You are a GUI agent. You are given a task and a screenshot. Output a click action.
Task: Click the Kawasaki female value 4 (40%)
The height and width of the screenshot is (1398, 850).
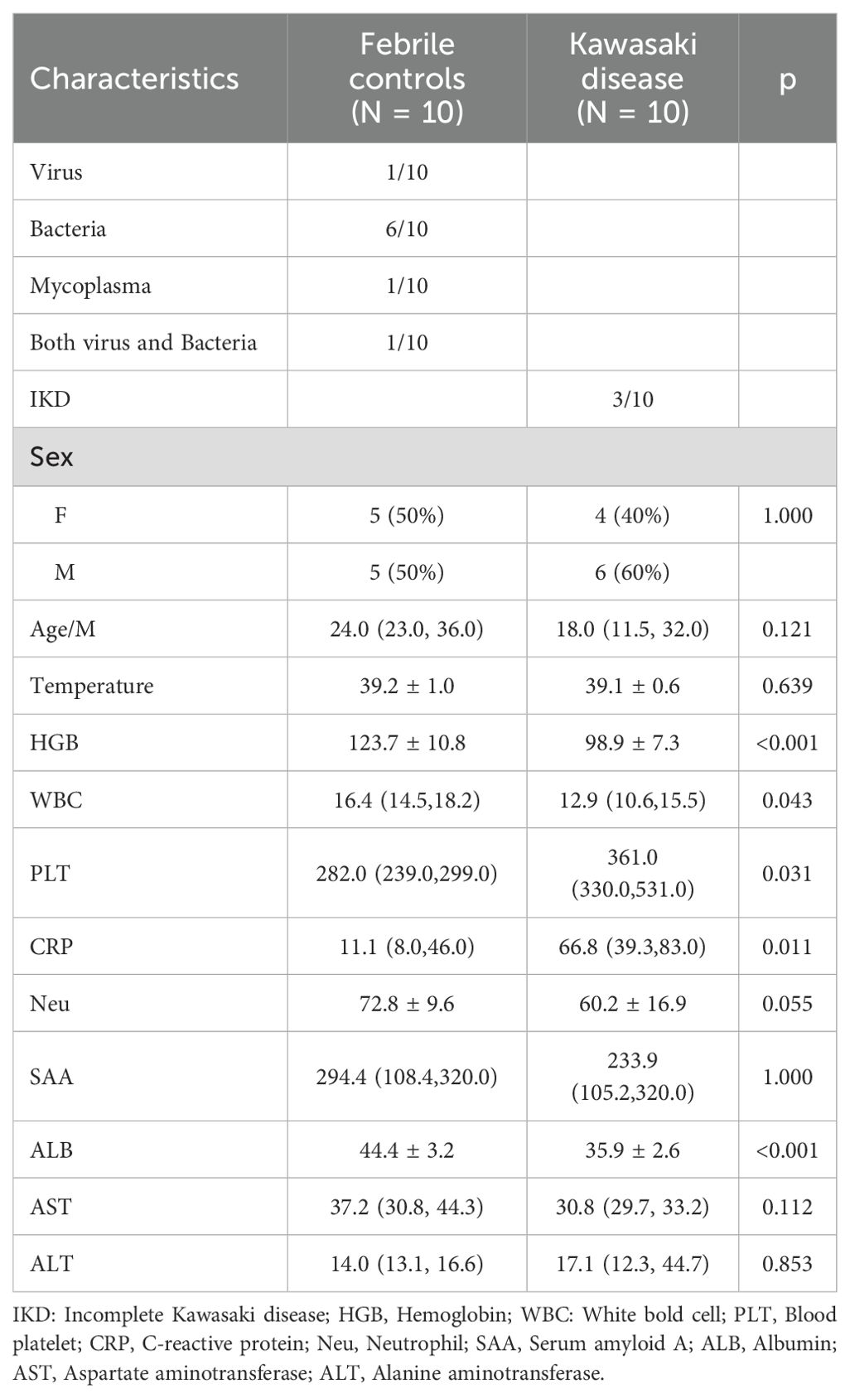click(x=633, y=515)
